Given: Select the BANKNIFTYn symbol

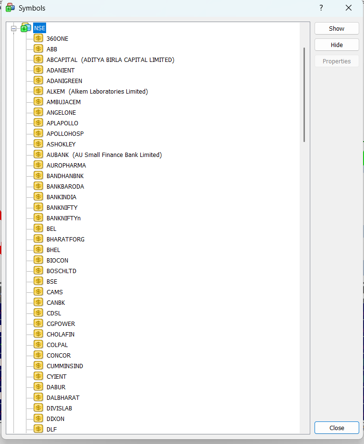Looking at the screenshot, I should click(x=63, y=218).
